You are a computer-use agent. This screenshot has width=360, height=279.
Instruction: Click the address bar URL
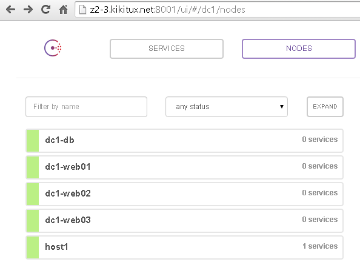tap(168, 10)
